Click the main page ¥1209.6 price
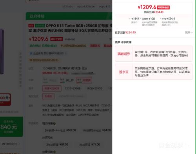 click(39, 39)
